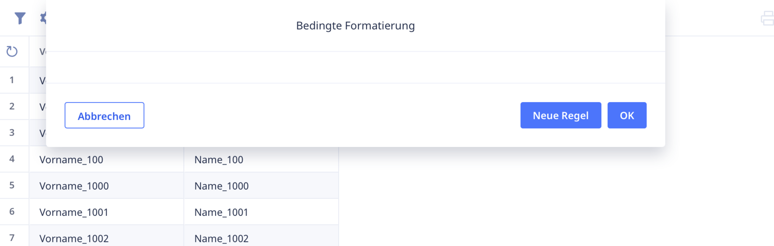This screenshot has height=246, width=774.
Task: Click the partially hidden settings gear icon
Action: coord(43,18)
